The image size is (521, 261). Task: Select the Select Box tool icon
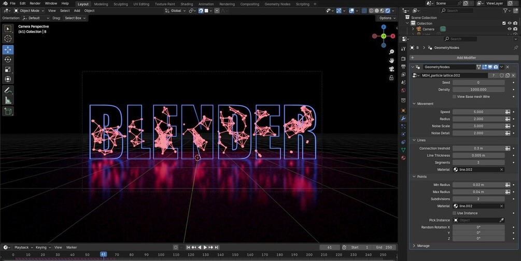[x=8, y=29]
